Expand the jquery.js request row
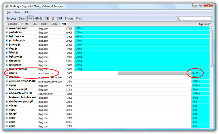Viewport: 219px width, 134px height. (x=7, y=44)
